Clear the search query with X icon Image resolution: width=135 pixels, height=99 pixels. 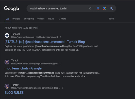click(90, 8)
